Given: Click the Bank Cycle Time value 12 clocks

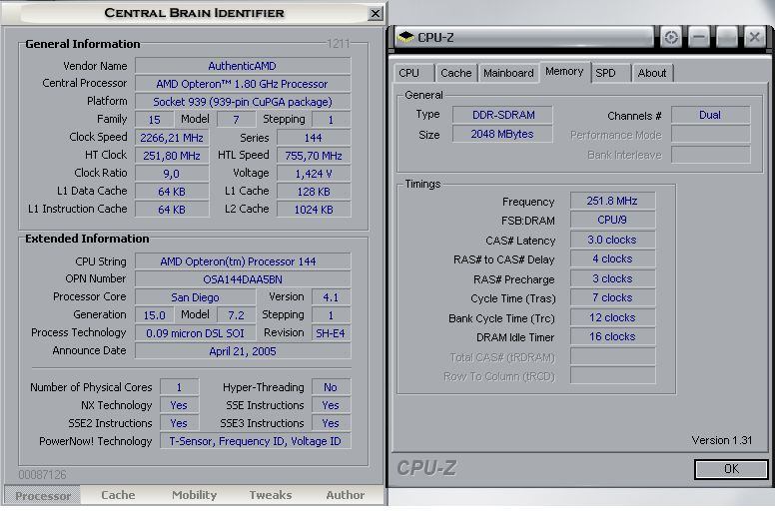Looking at the screenshot, I should click(x=612, y=317).
